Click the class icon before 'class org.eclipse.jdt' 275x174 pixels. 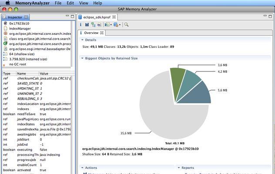(5, 39)
